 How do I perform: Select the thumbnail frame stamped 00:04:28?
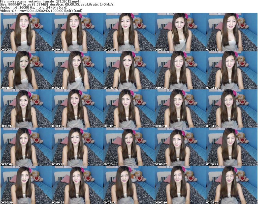pos(180,108)
